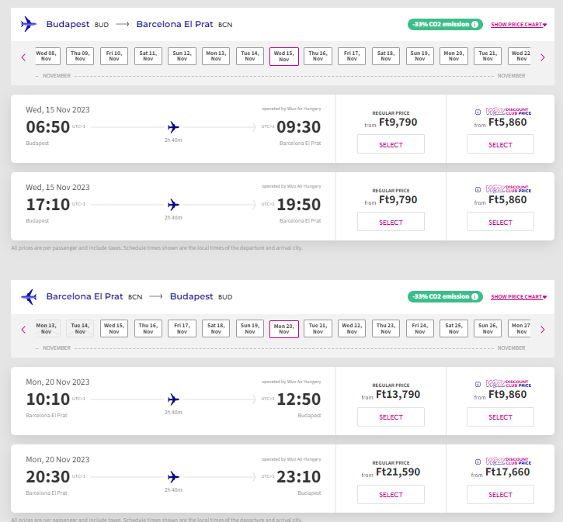Show later dates on Budapest–Barcelona carousel

click(x=543, y=57)
